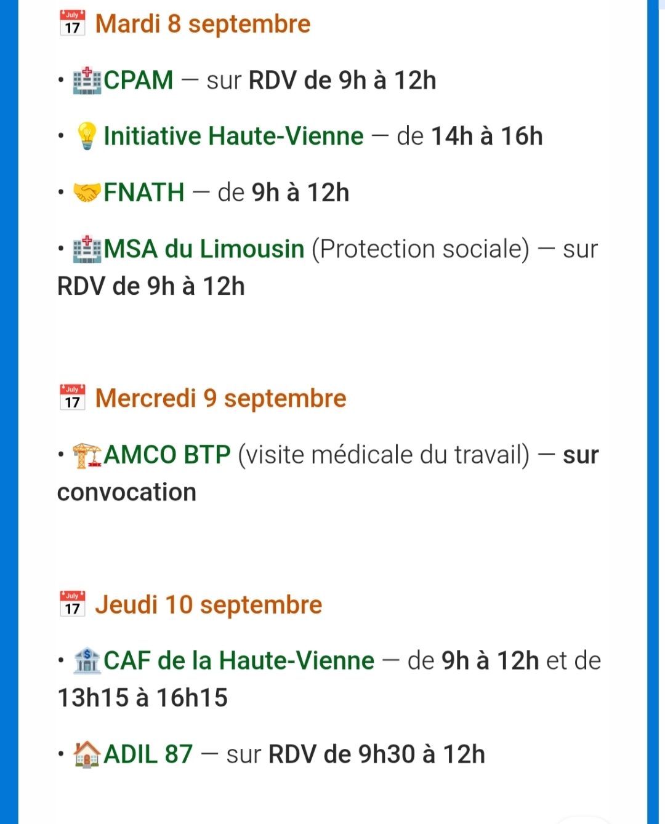Click the AMCO BTP label

(167, 455)
